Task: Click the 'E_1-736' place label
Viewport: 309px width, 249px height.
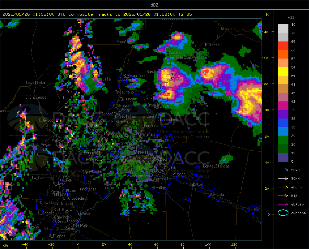Action: tap(212, 45)
